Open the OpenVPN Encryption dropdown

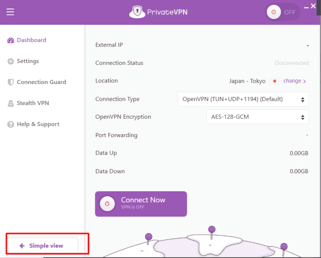coord(257,117)
